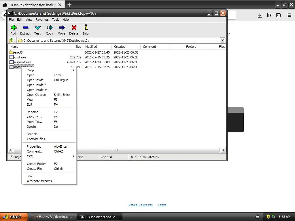Choose Create File in context menu
The width and height of the screenshot is (295, 221).
point(49,169)
